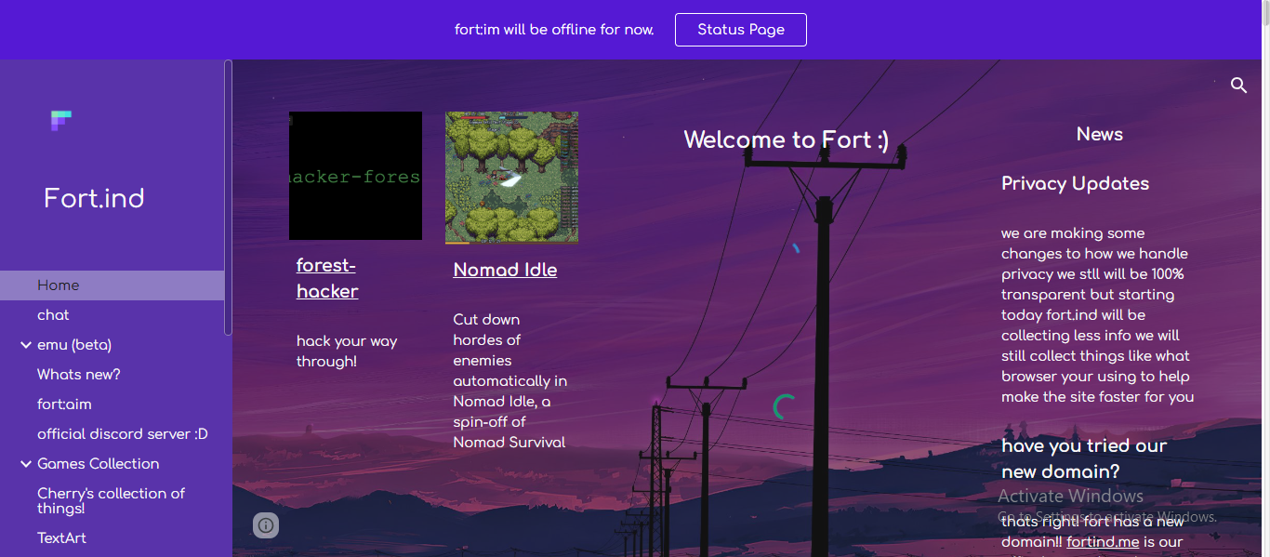Select Home in the sidebar
Image resolution: width=1270 pixels, height=557 pixels.
click(x=112, y=285)
